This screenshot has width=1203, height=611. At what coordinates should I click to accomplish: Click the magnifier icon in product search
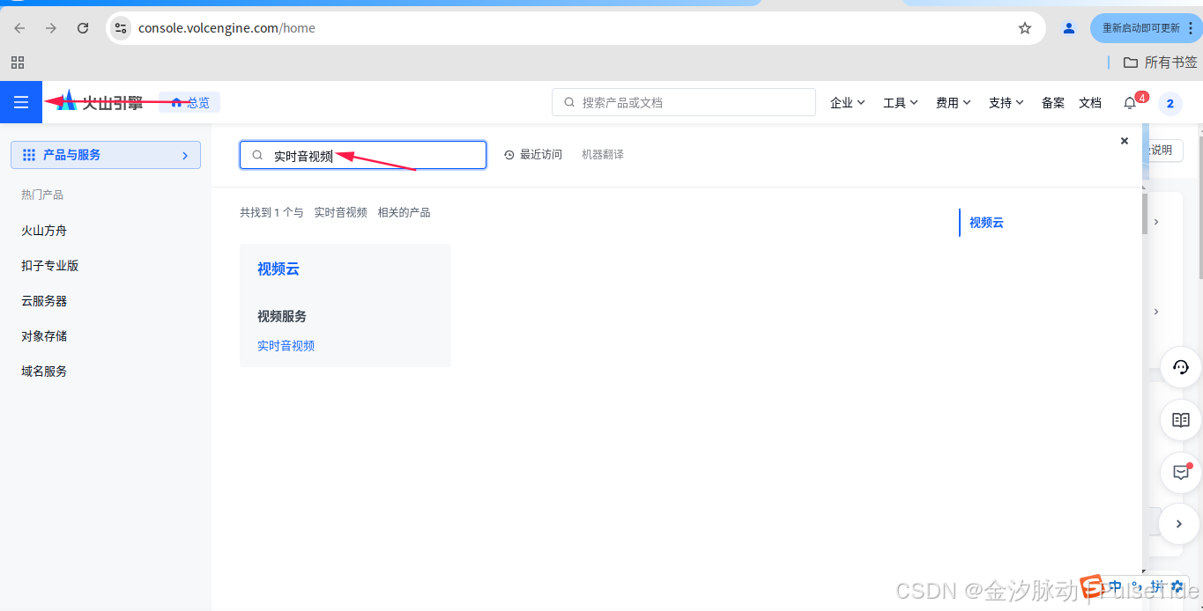pyautogui.click(x=257, y=155)
